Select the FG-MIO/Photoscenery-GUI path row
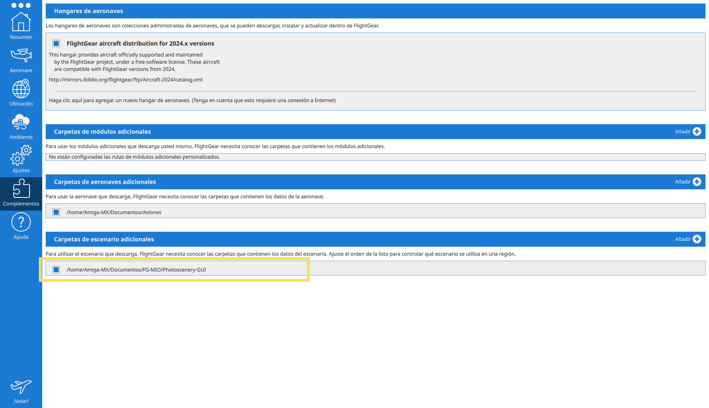The width and height of the screenshot is (709, 408). (376, 268)
